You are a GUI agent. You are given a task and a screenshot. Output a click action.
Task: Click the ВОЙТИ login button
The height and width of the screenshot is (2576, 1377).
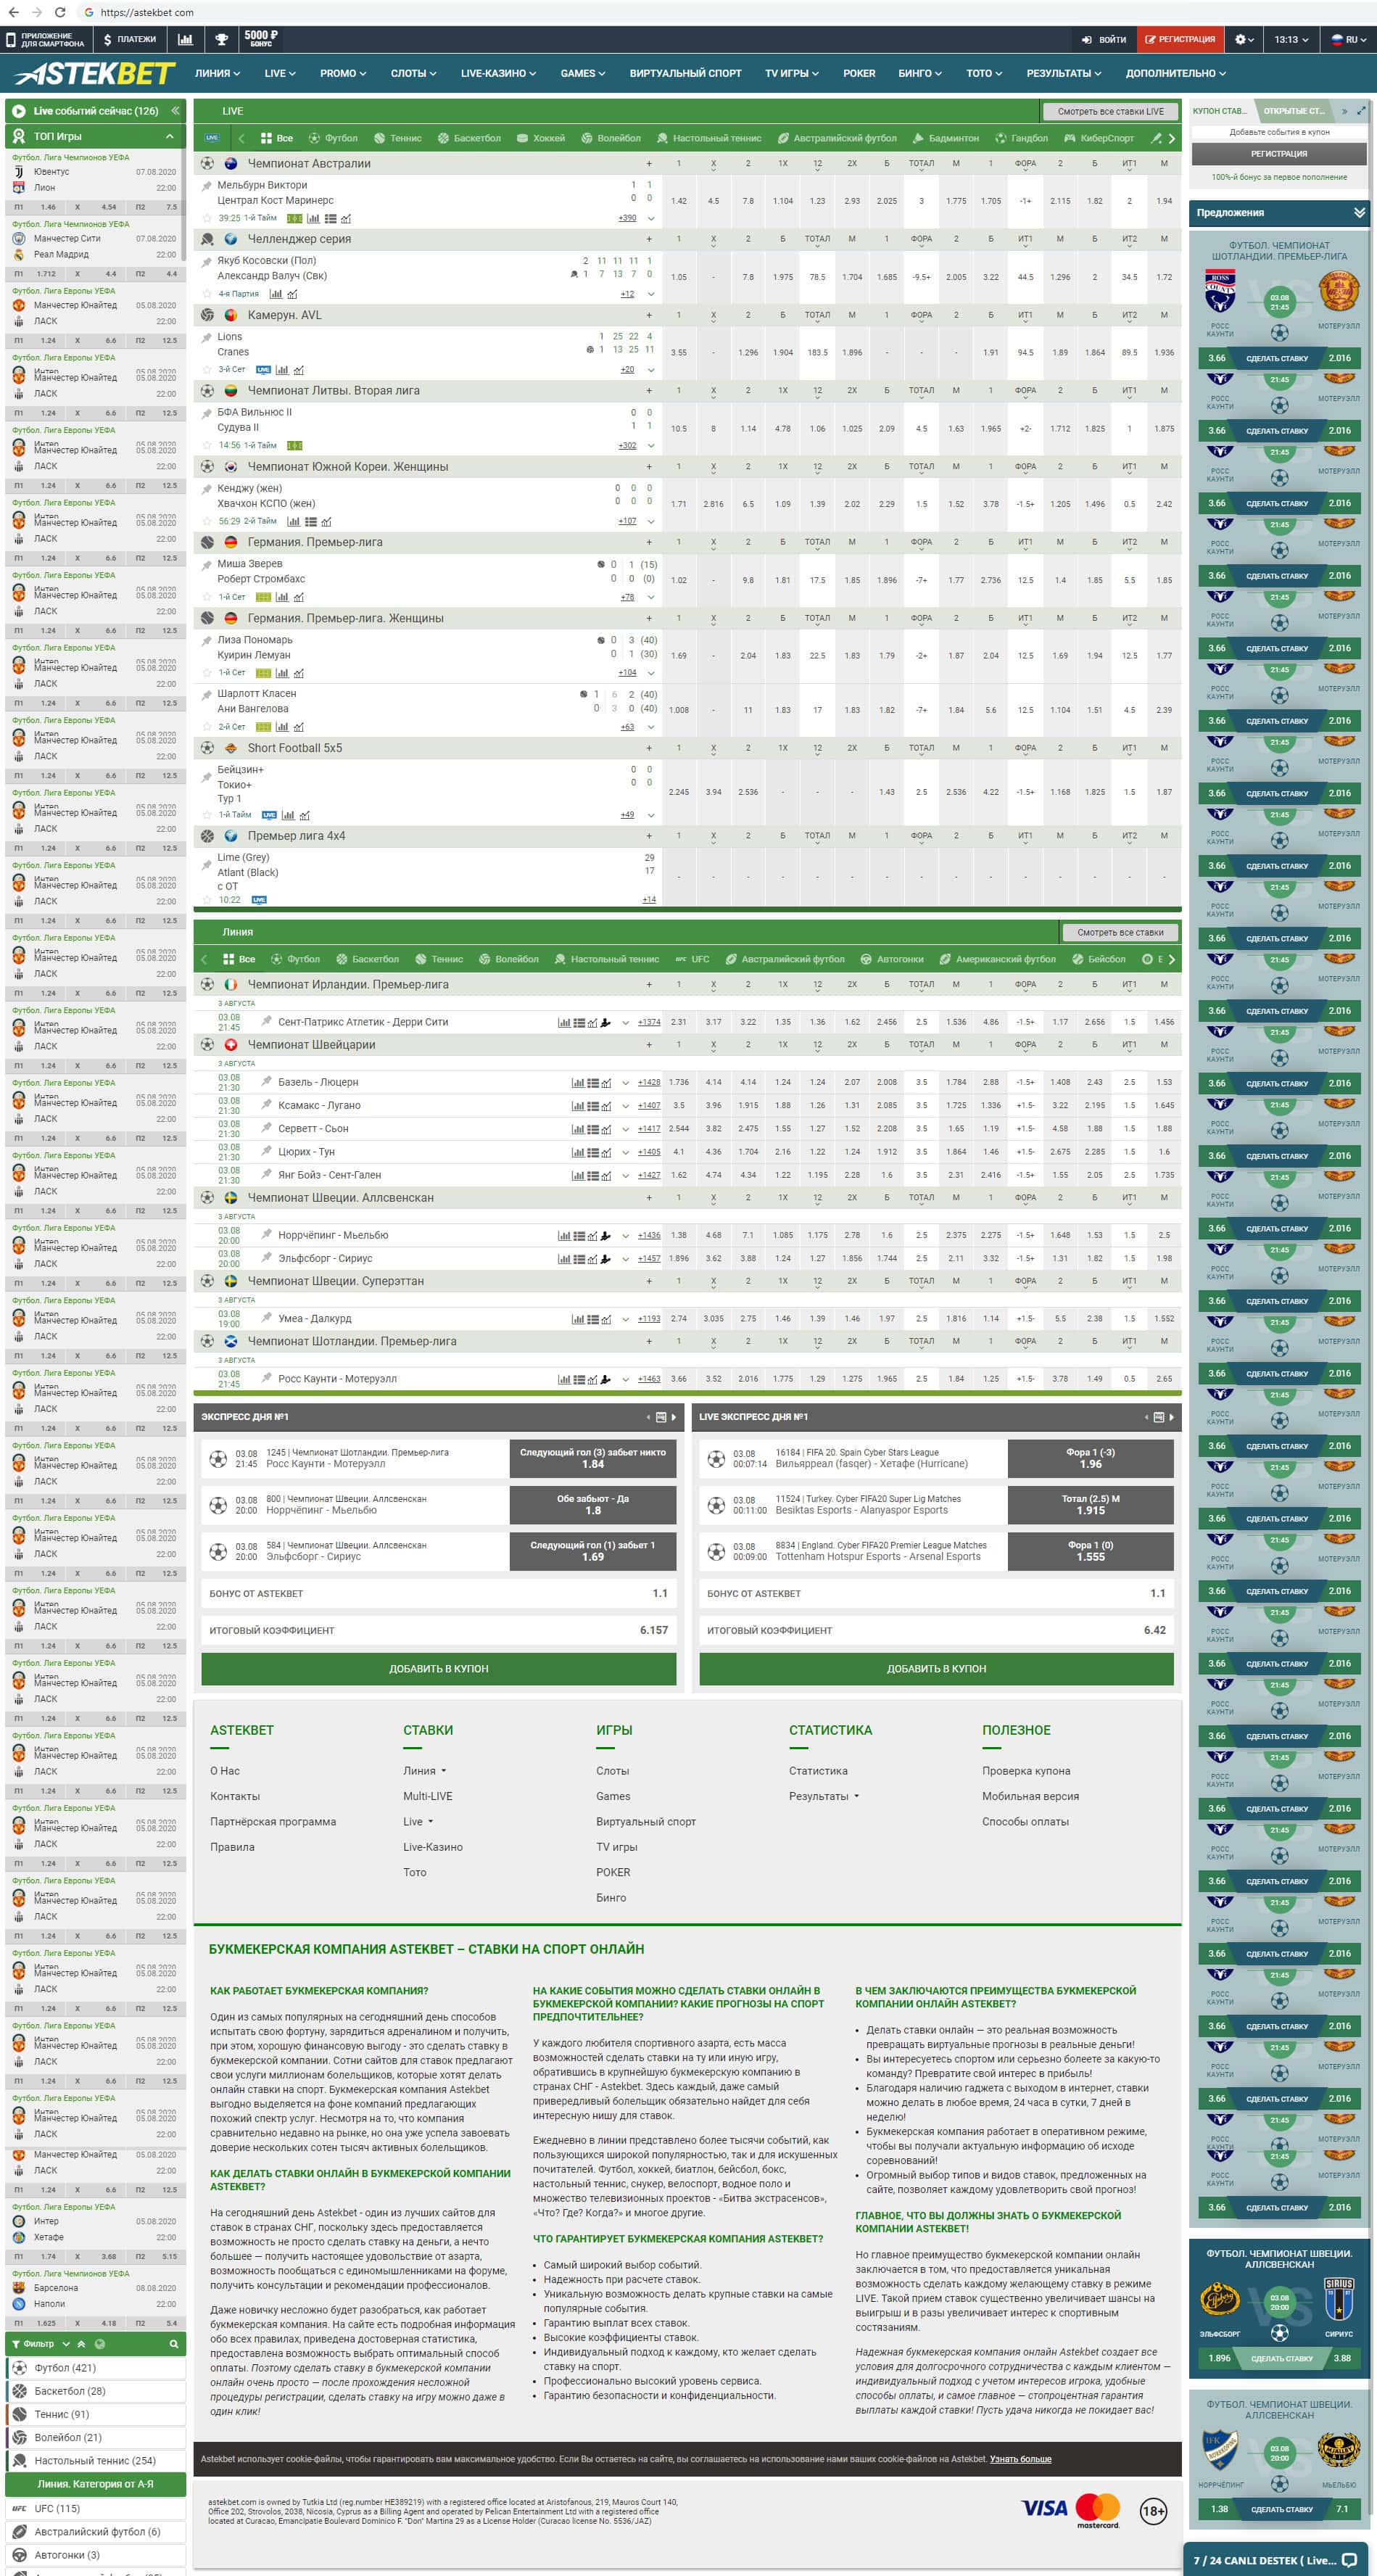pos(1104,39)
